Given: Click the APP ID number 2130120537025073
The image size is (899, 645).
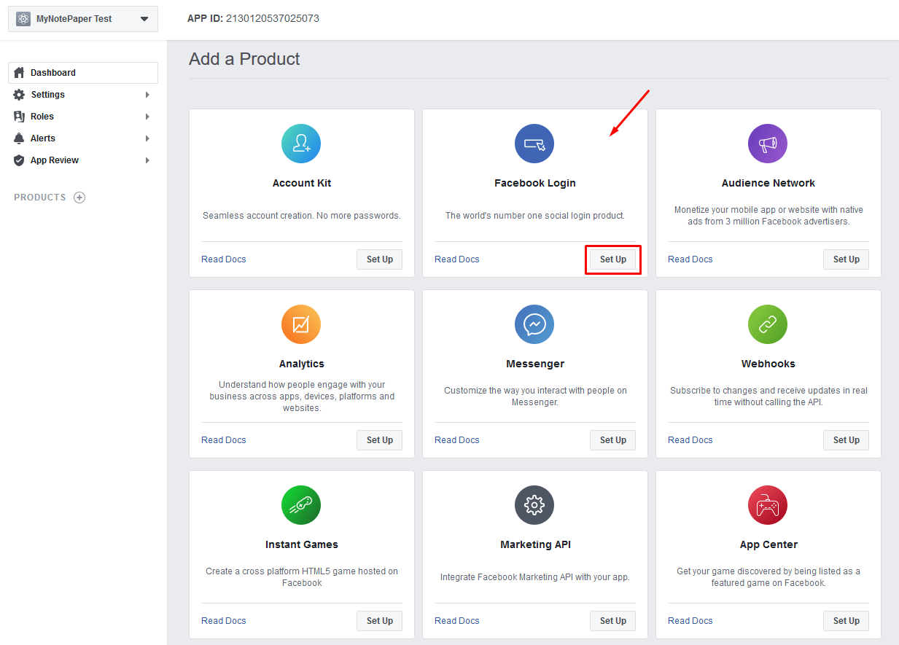Looking at the screenshot, I should pyautogui.click(x=273, y=18).
